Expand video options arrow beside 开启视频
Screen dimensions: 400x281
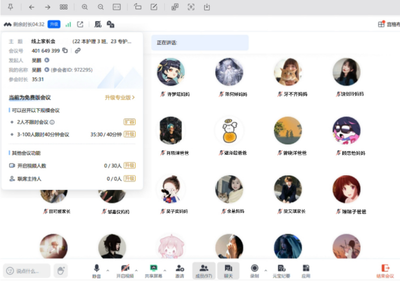pyautogui.click(x=136, y=270)
